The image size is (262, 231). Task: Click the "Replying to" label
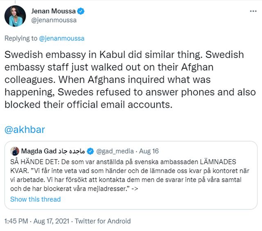pos(21,38)
